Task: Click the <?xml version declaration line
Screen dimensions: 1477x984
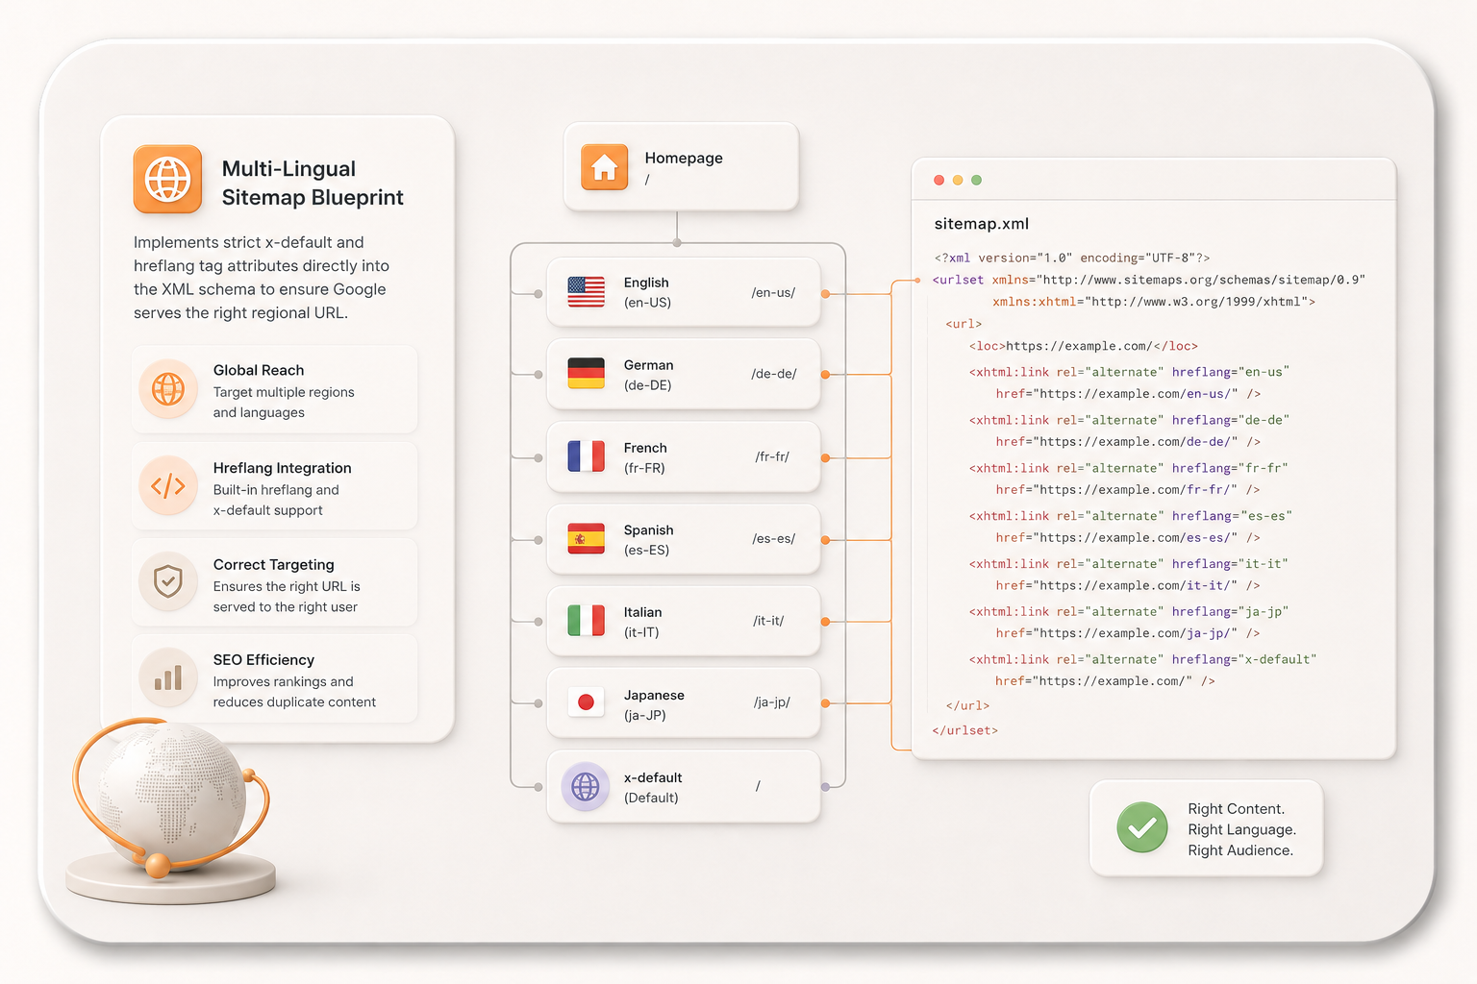Action: click(x=1072, y=258)
